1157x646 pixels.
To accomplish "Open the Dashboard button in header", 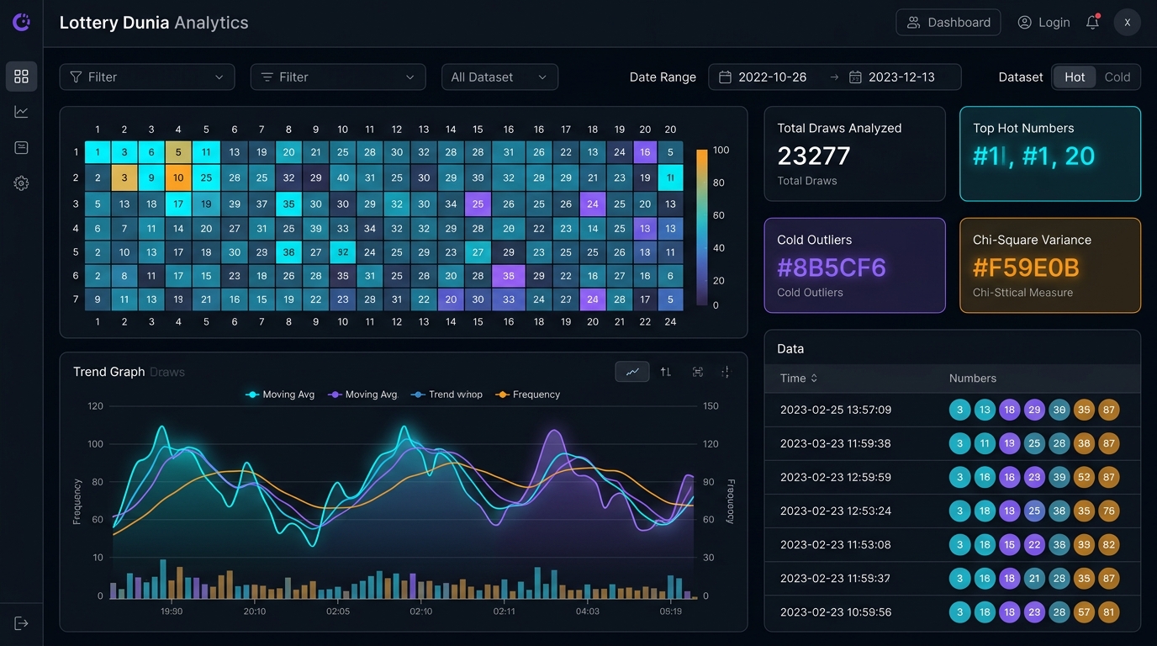I will (x=948, y=23).
